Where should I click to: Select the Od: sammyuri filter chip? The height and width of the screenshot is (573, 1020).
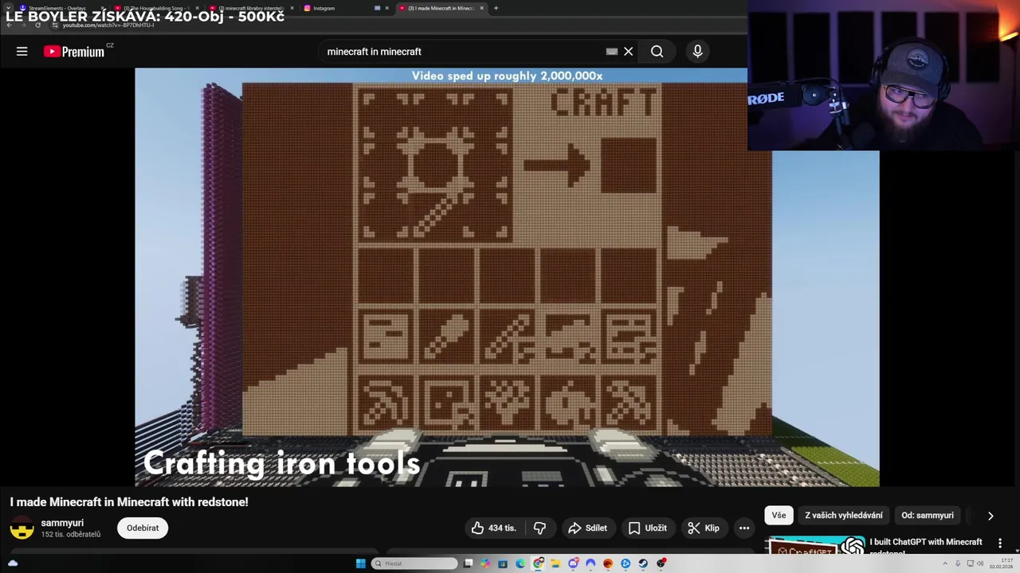click(927, 515)
